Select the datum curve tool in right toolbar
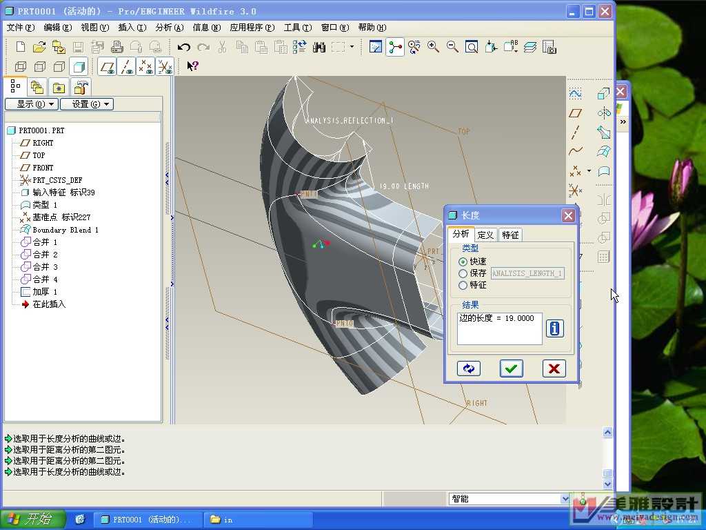The image size is (706, 530). click(576, 151)
